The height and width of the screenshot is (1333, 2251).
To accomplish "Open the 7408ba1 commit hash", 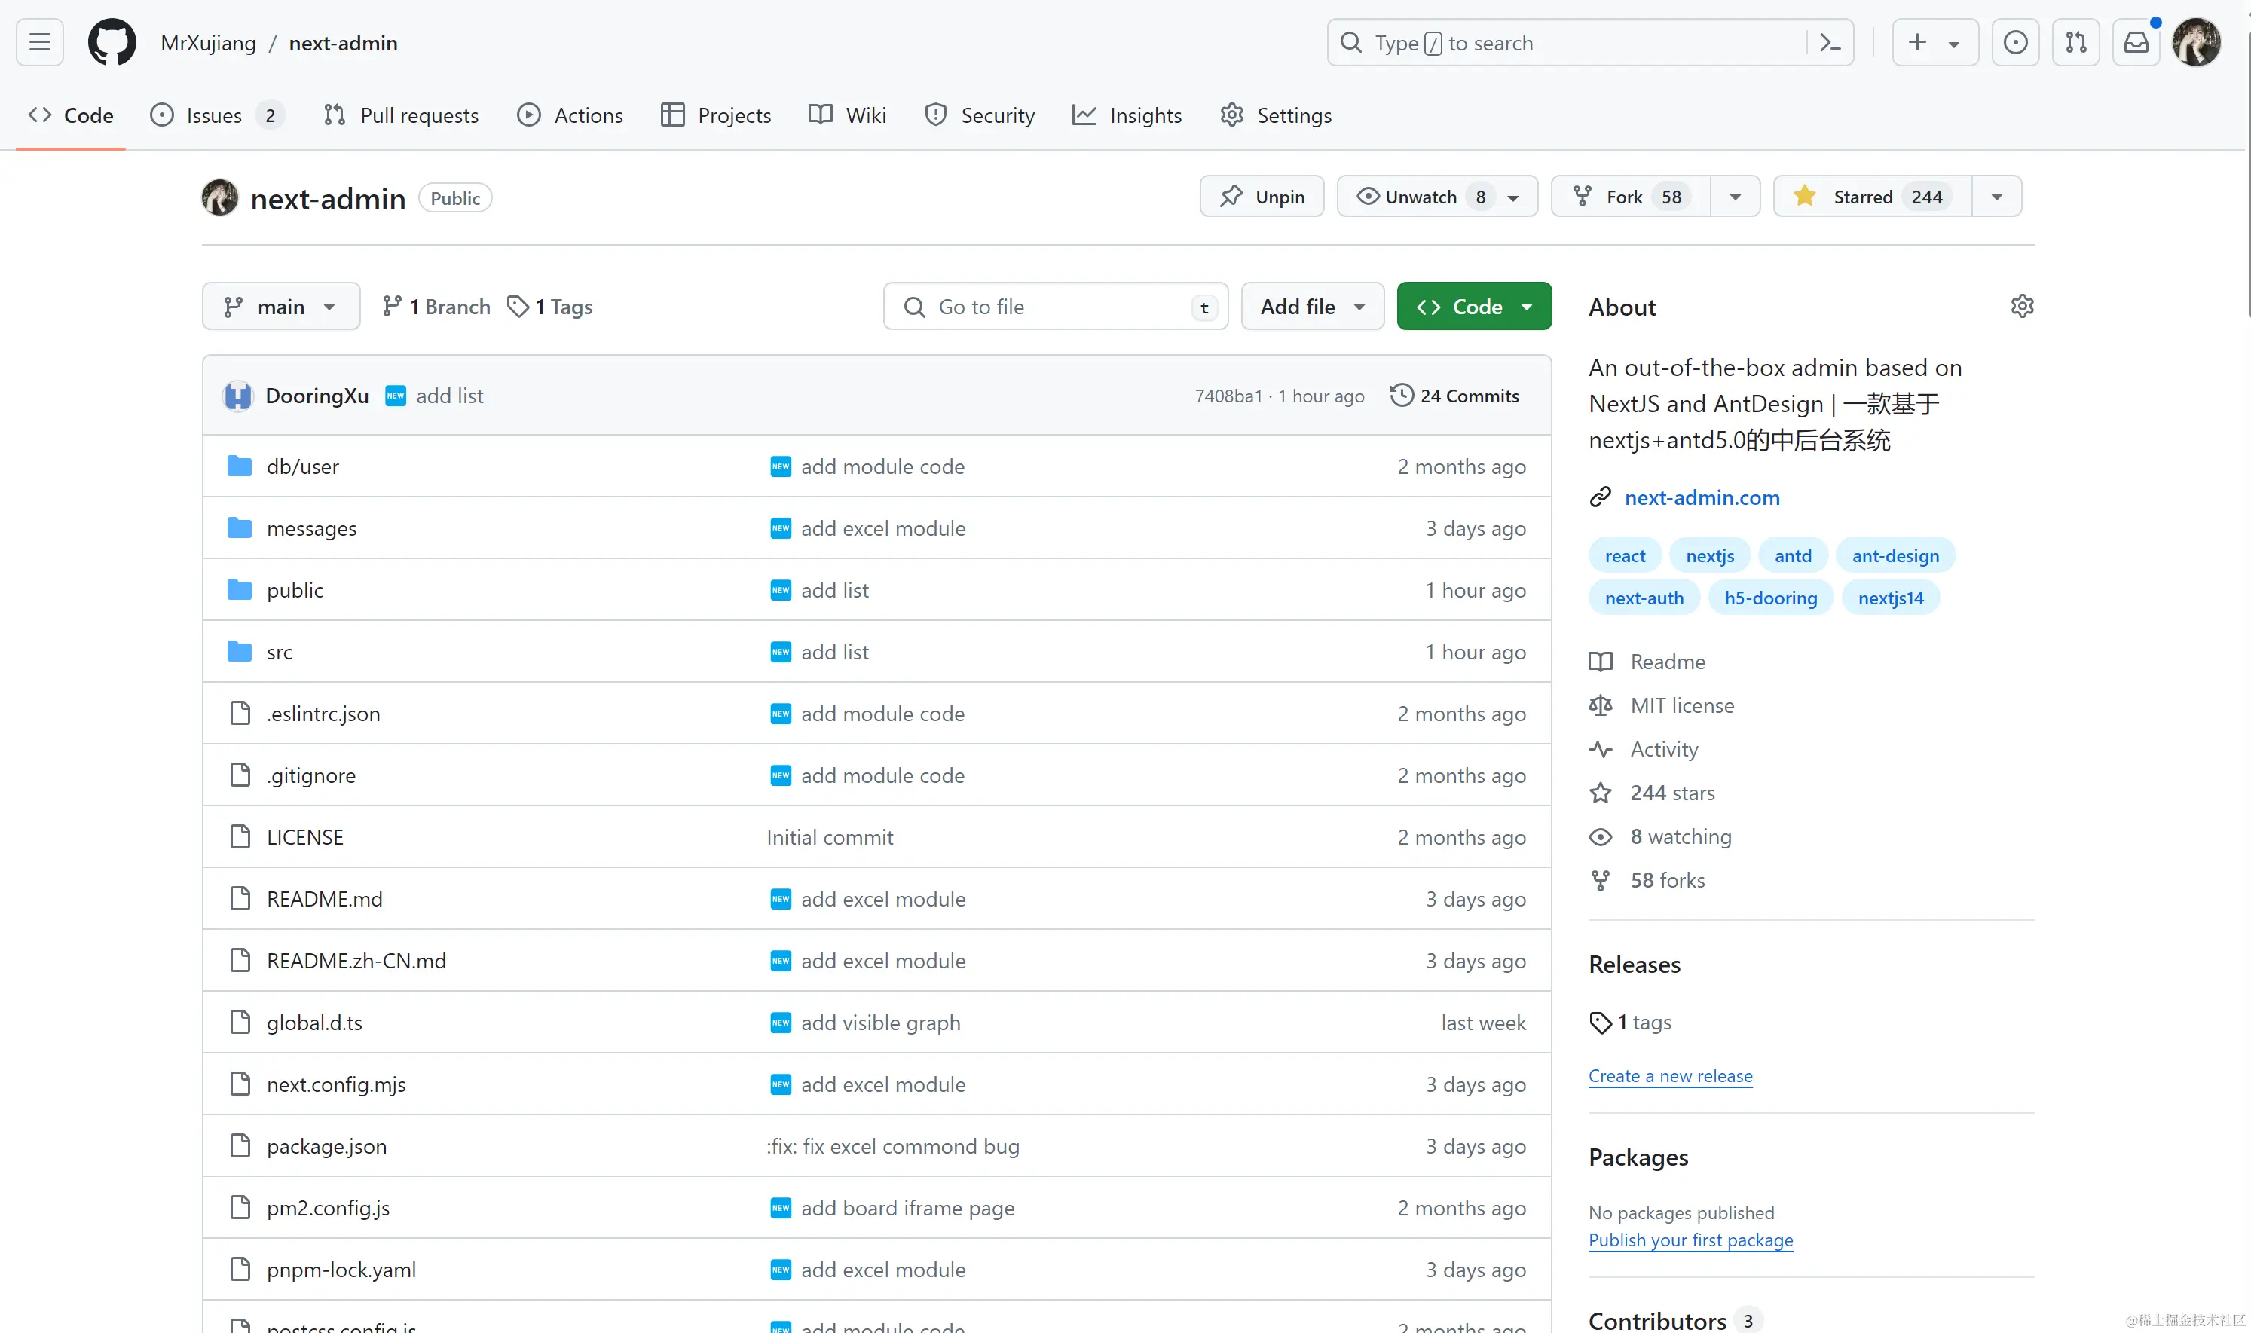I will click(x=1228, y=396).
